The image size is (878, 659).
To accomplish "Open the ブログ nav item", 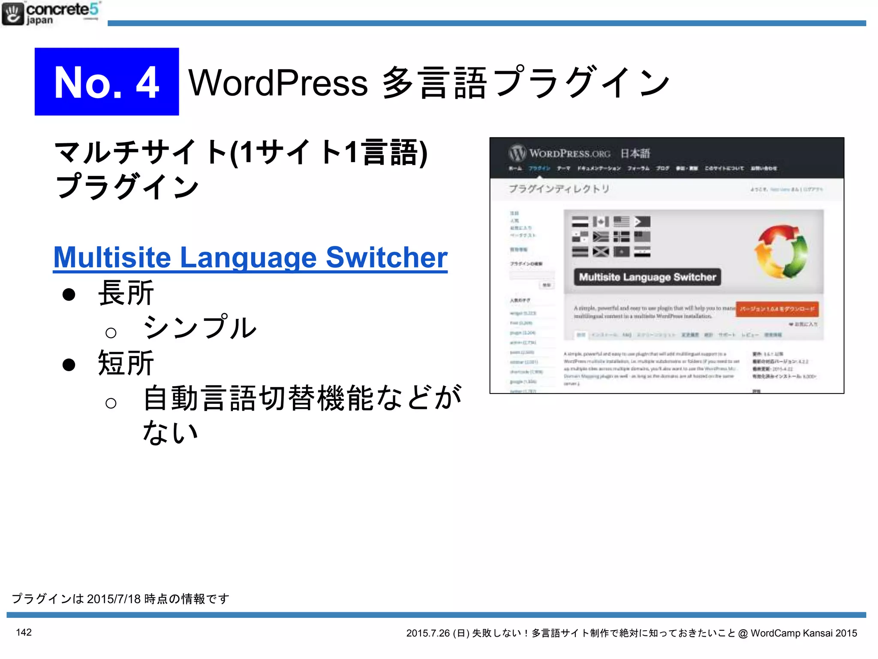I will [662, 168].
